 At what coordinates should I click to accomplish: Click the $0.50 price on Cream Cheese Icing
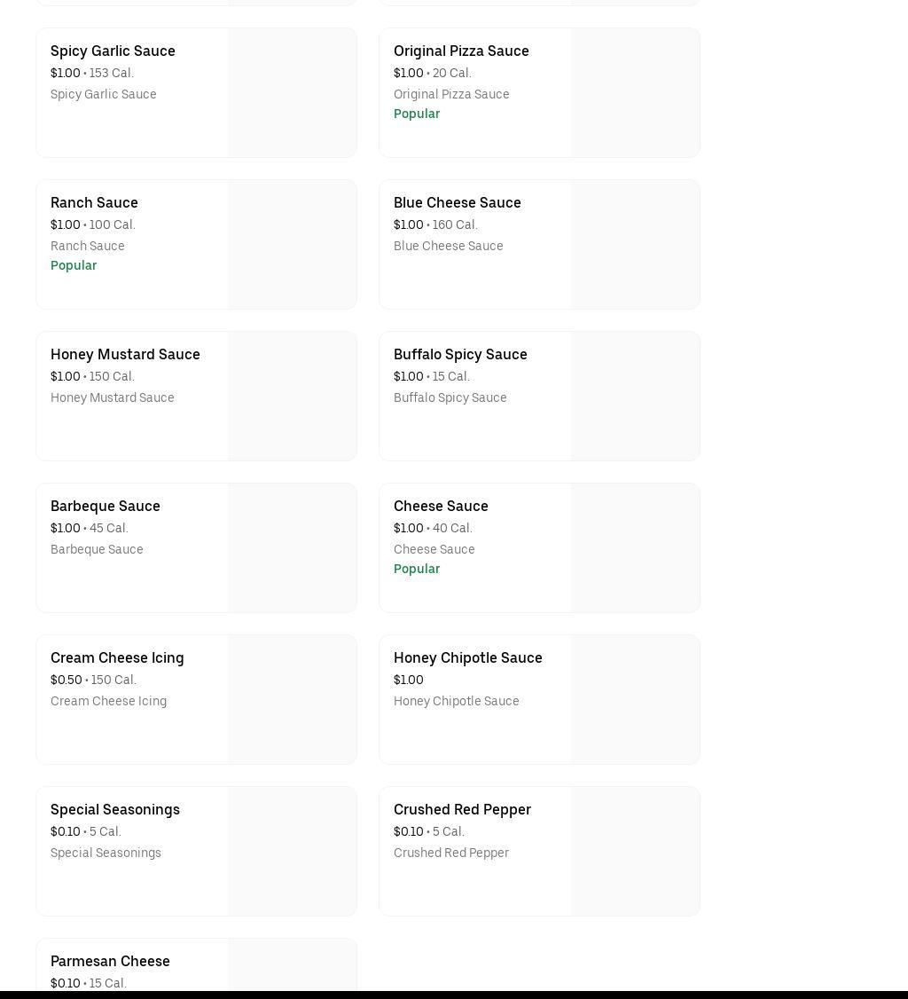[x=66, y=680]
